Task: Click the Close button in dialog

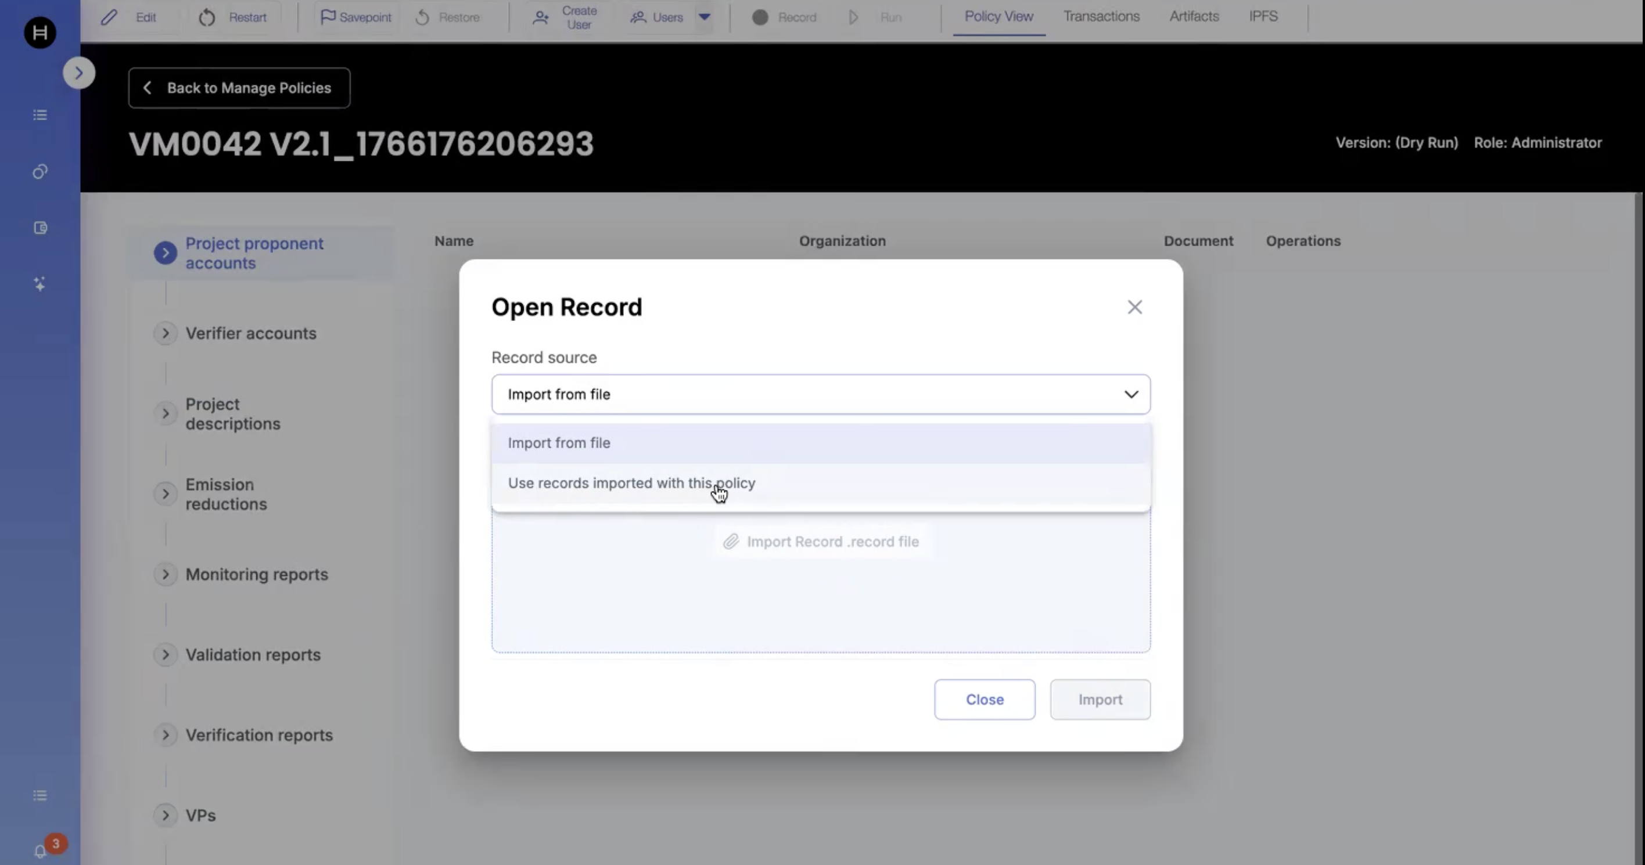Action: pos(984,700)
